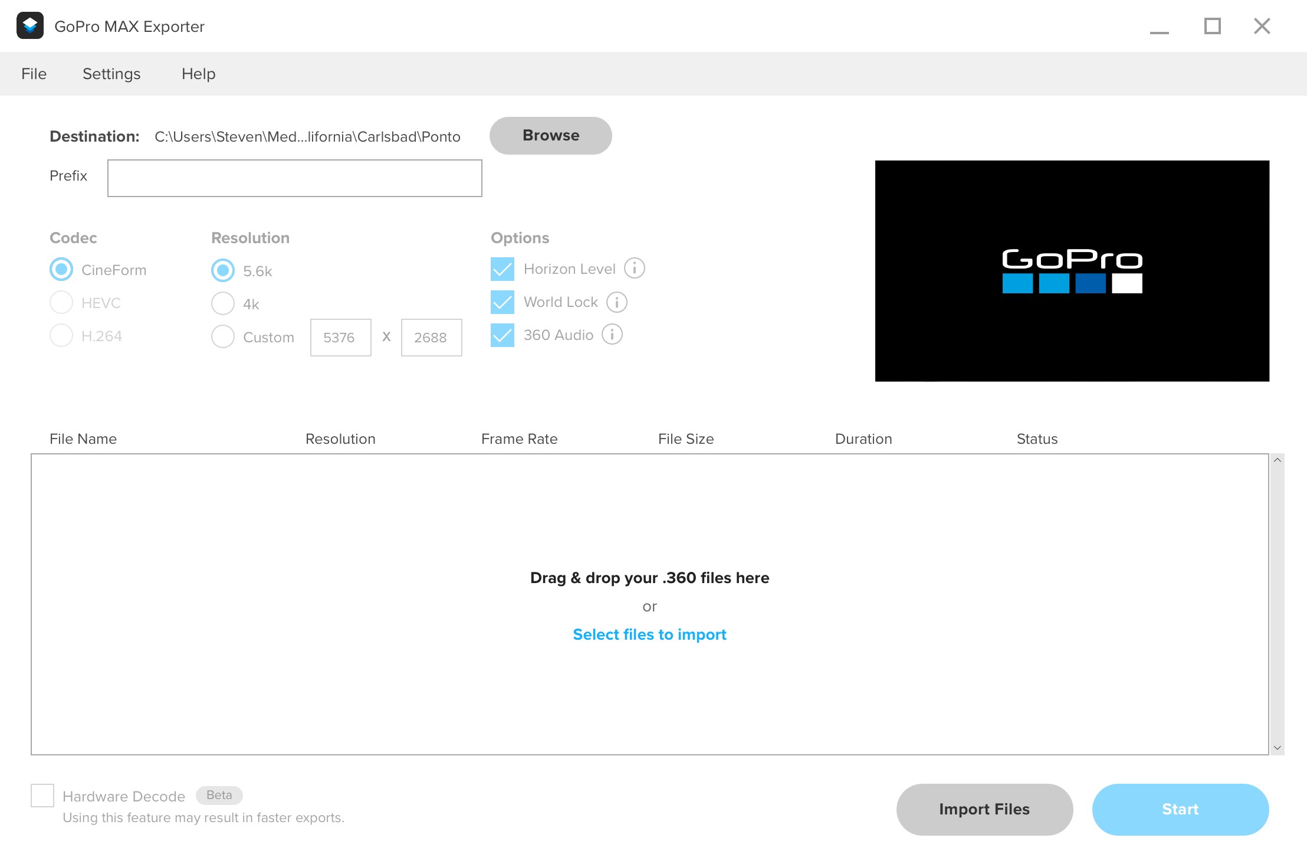Open the Settings menu
1307x864 pixels.
(111, 73)
